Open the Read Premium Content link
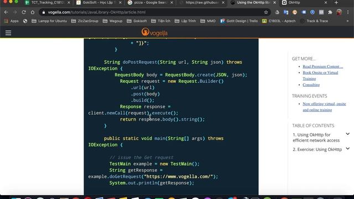 point(322,66)
